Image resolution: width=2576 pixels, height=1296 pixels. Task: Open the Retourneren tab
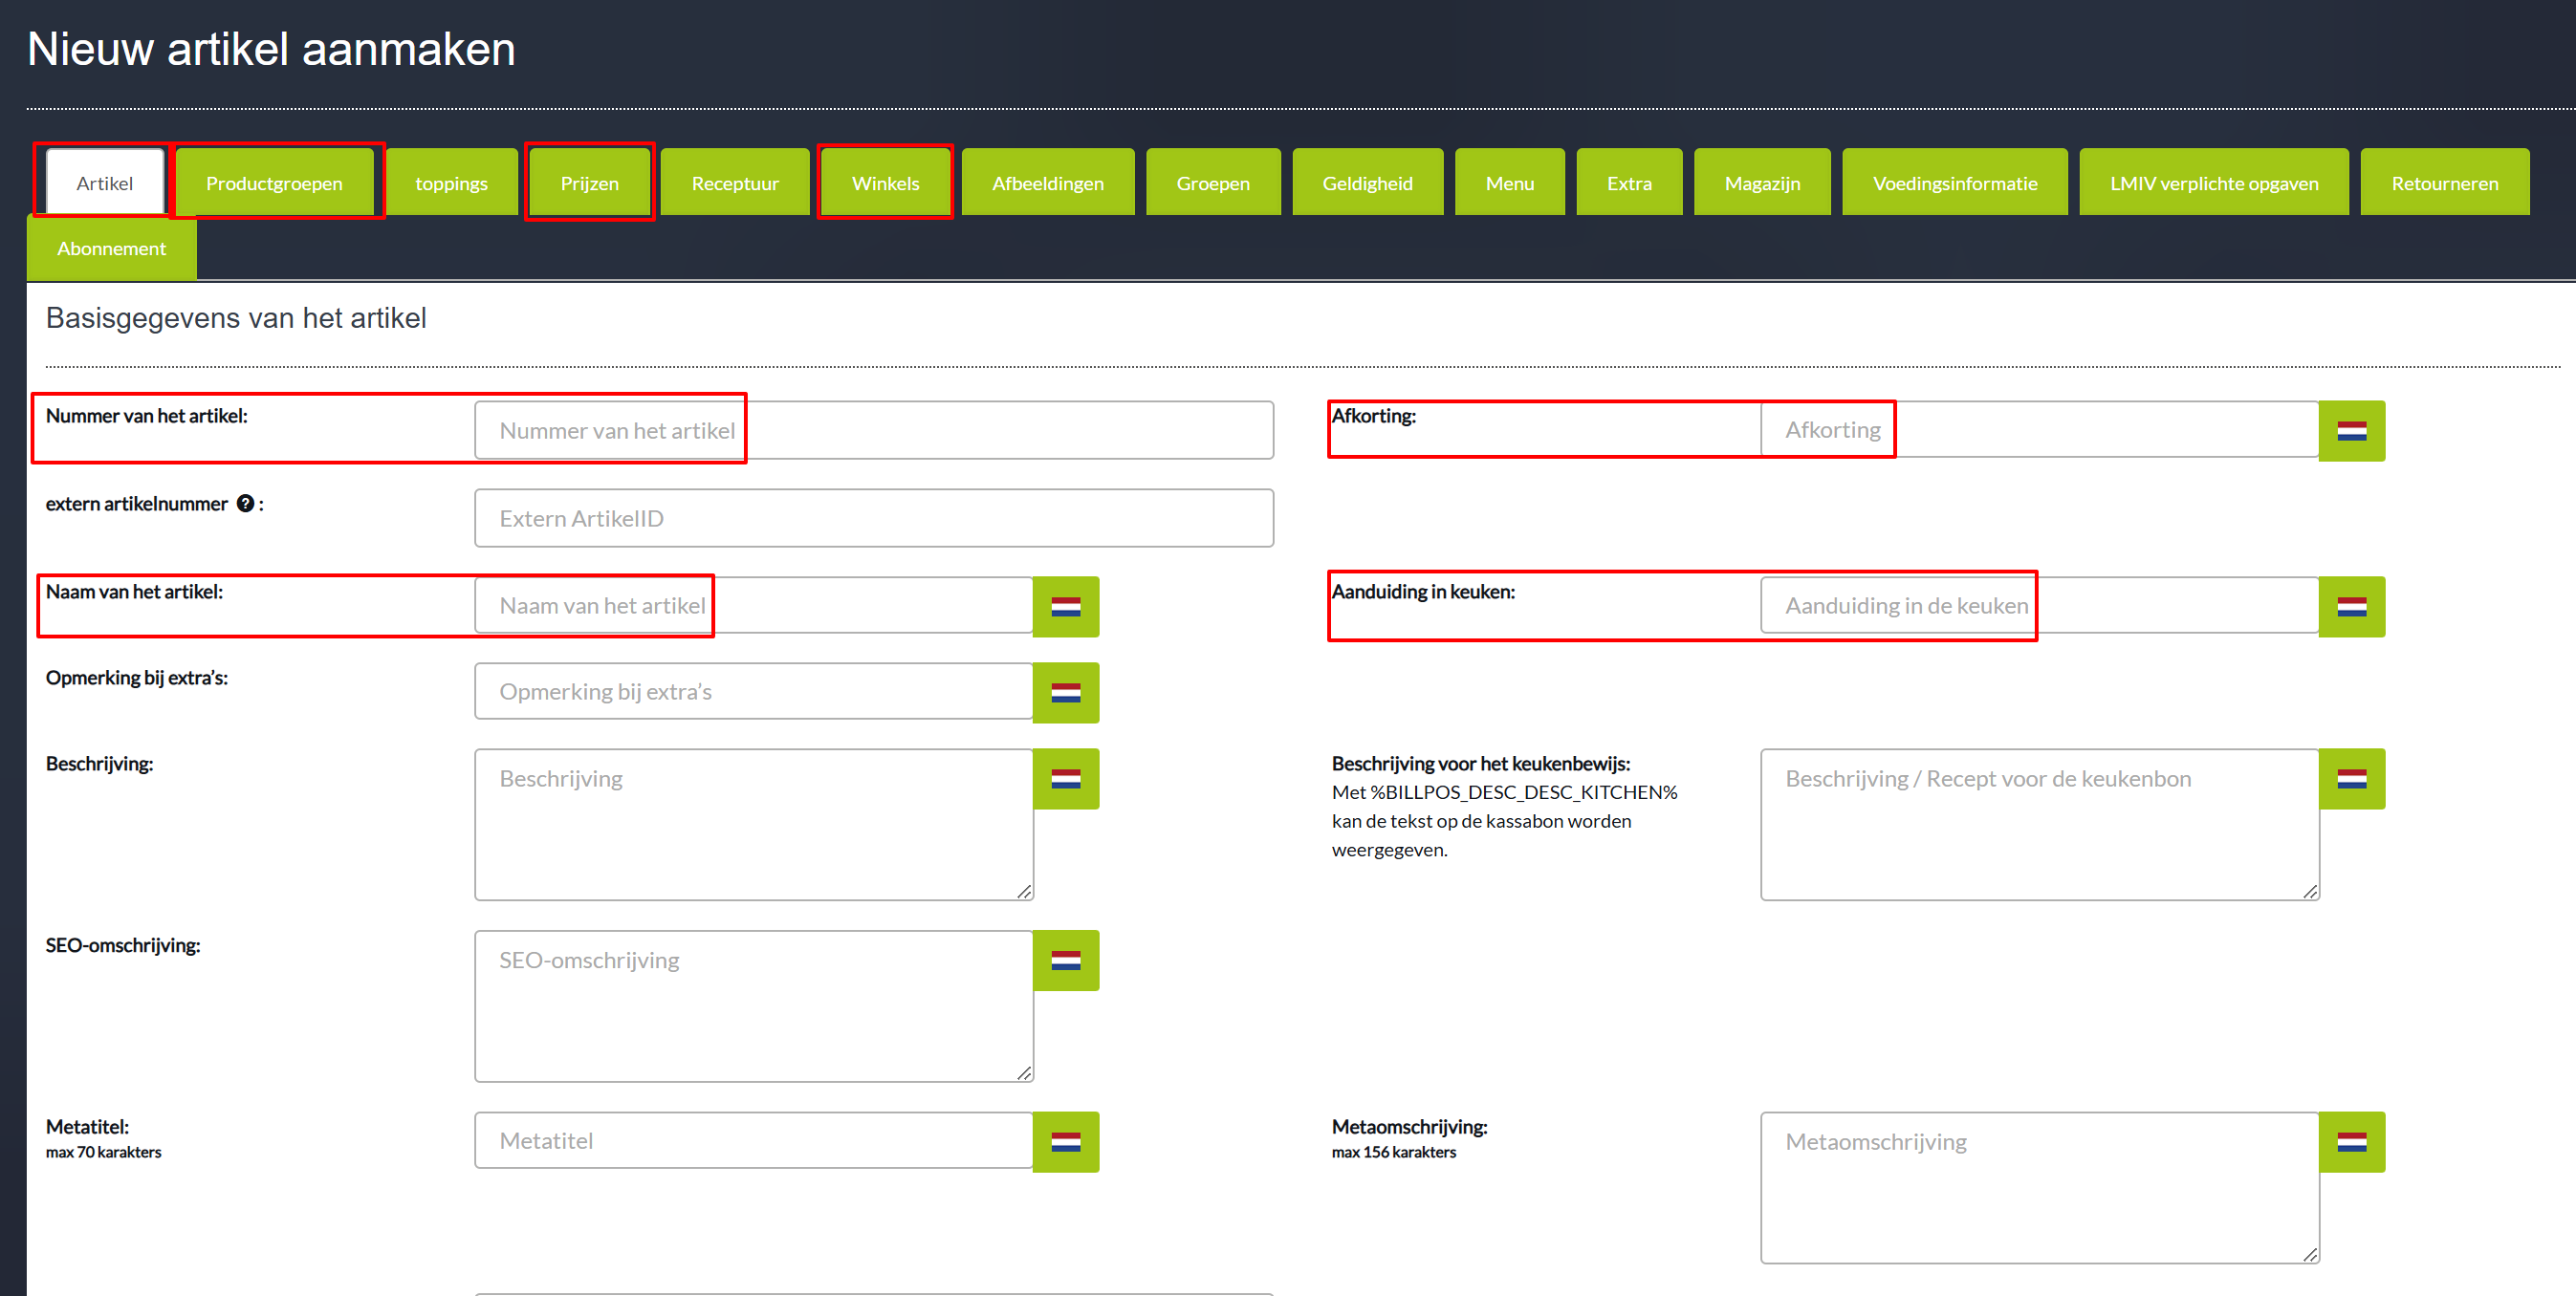[x=2444, y=183]
